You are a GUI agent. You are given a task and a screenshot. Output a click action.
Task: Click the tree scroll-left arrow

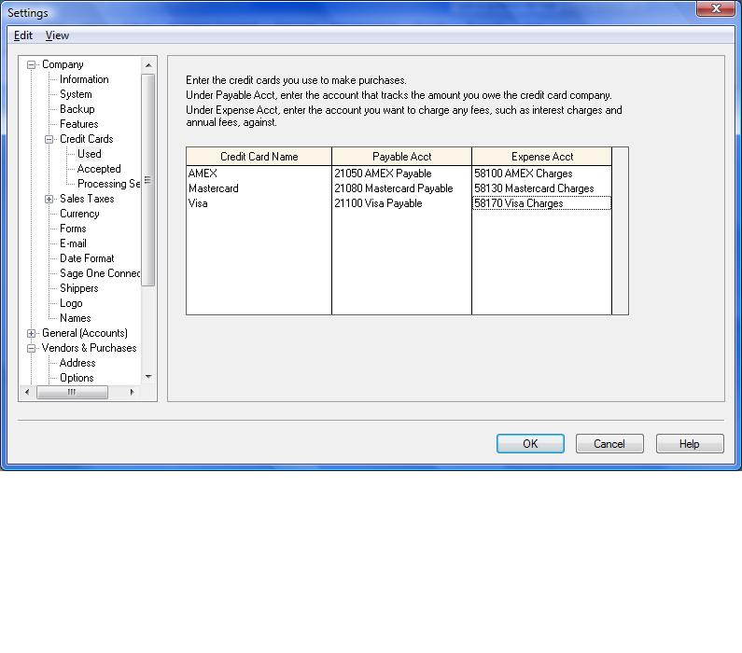pos(27,392)
